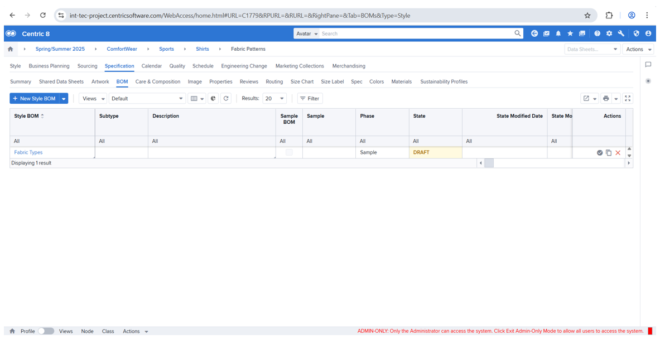Expand the print options dropdown arrow
The width and height of the screenshot is (665, 344).
click(x=616, y=99)
